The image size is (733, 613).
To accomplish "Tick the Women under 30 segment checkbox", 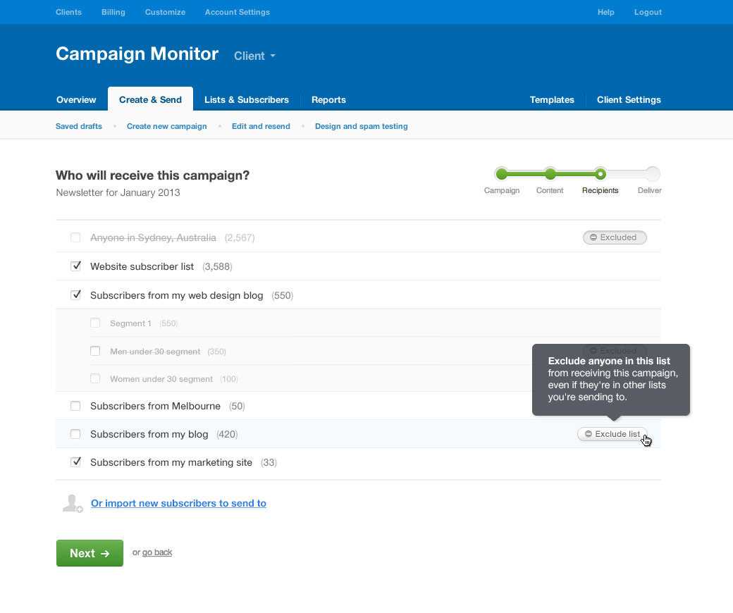I will pyautogui.click(x=95, y=378).
